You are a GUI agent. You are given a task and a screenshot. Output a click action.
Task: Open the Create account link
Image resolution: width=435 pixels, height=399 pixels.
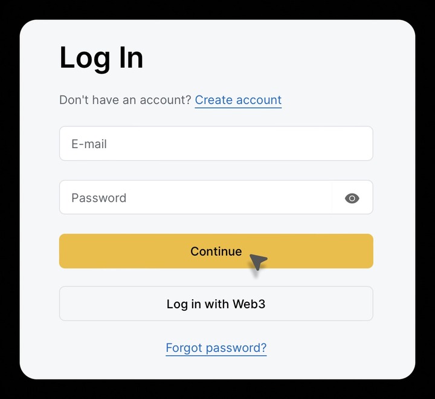[238, 100]
